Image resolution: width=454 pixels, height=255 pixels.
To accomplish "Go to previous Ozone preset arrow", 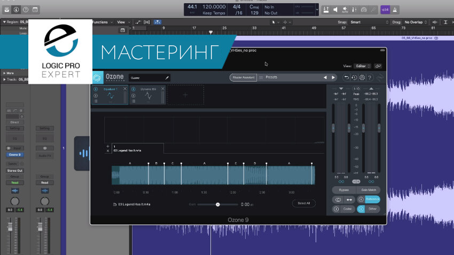I will [x=325, y=77].
